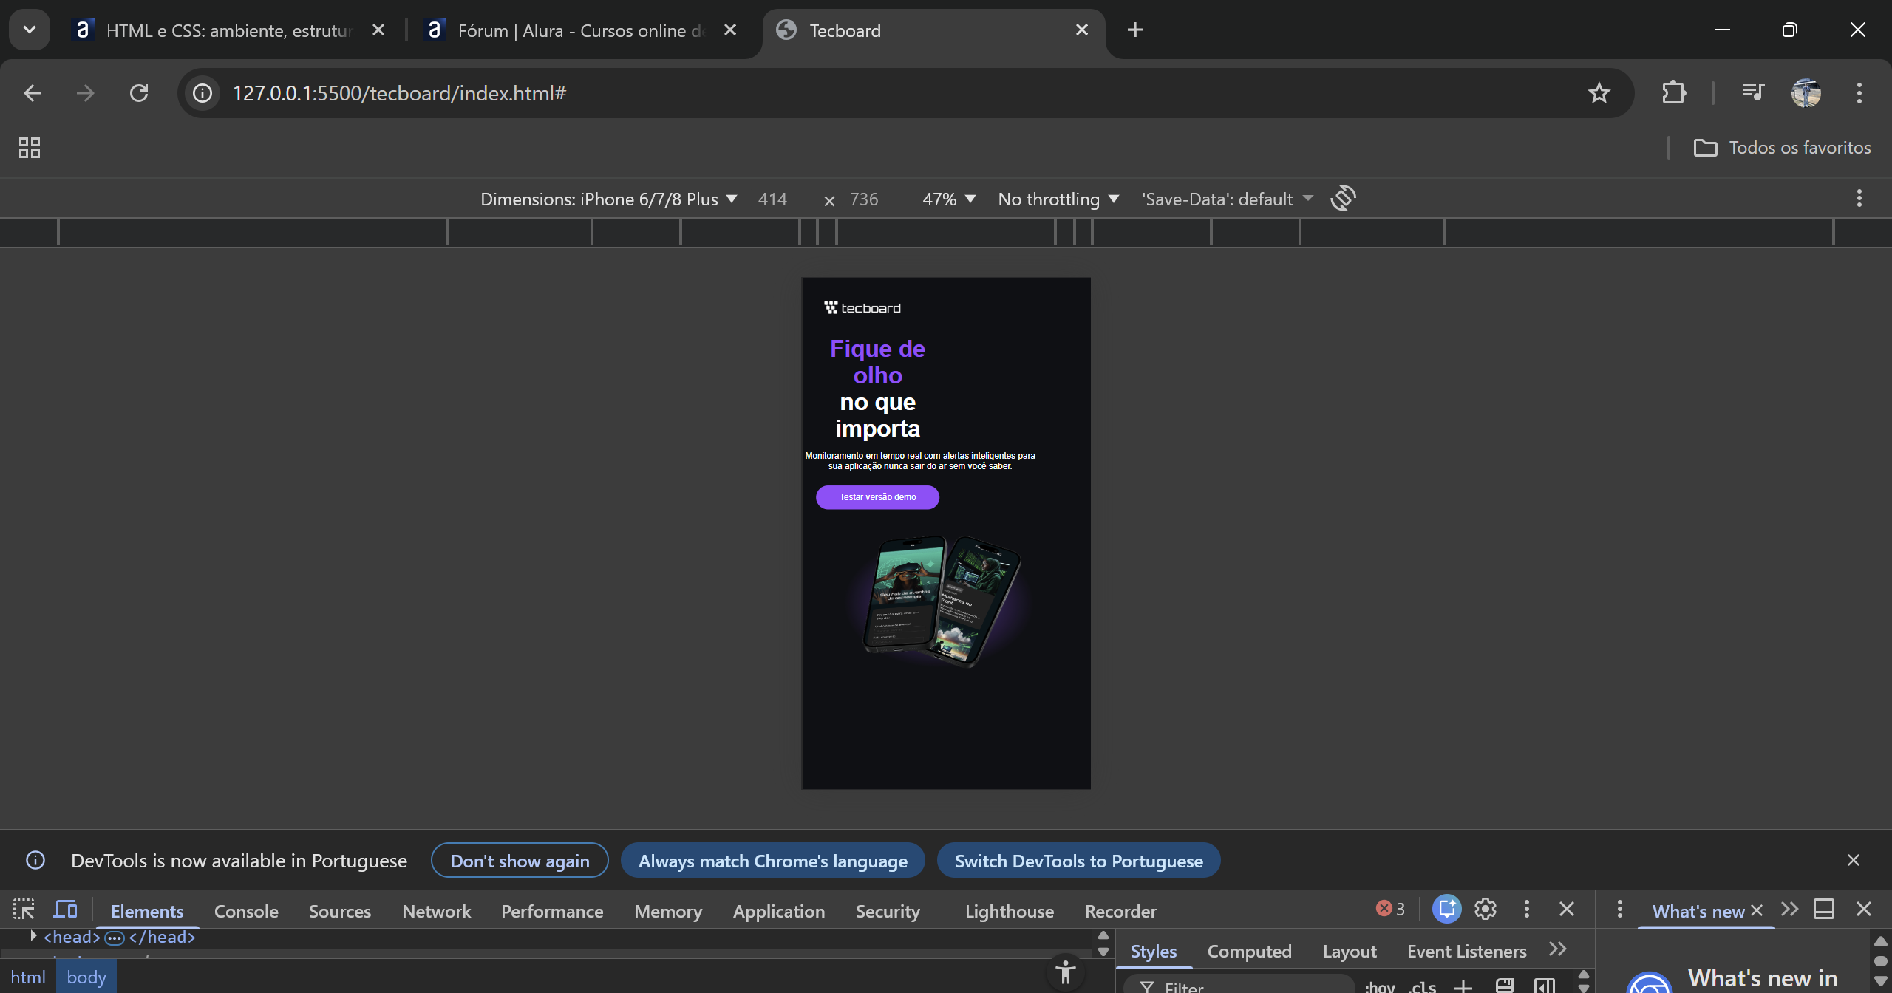Open the 47% zoom dropdown
Viewport: 1892px width, 993px height.
(949, 199)
